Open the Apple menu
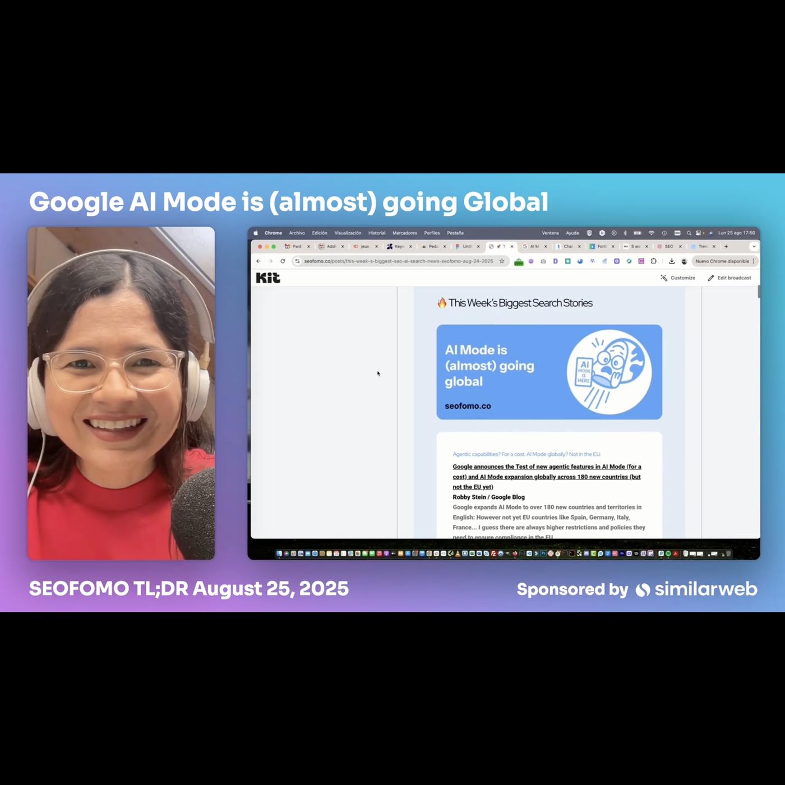Viewport: 785px width, 785px height. (x=256, y=233)
